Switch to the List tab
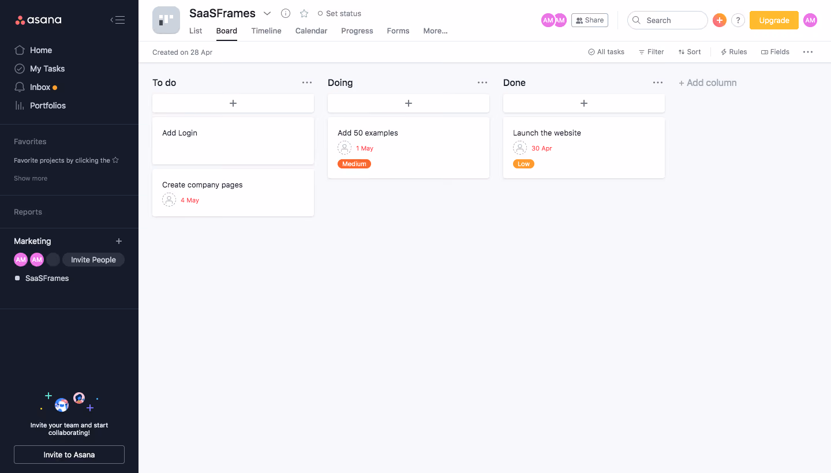This screenshot has height=473, width=831. [196, 31]
